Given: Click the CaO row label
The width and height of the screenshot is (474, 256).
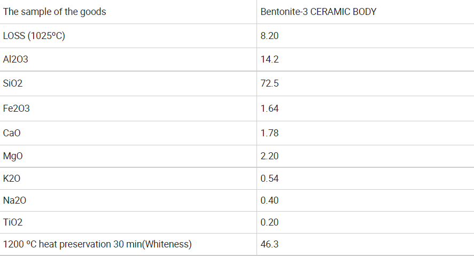Looking at the screenshot, I should pos(12,133).
